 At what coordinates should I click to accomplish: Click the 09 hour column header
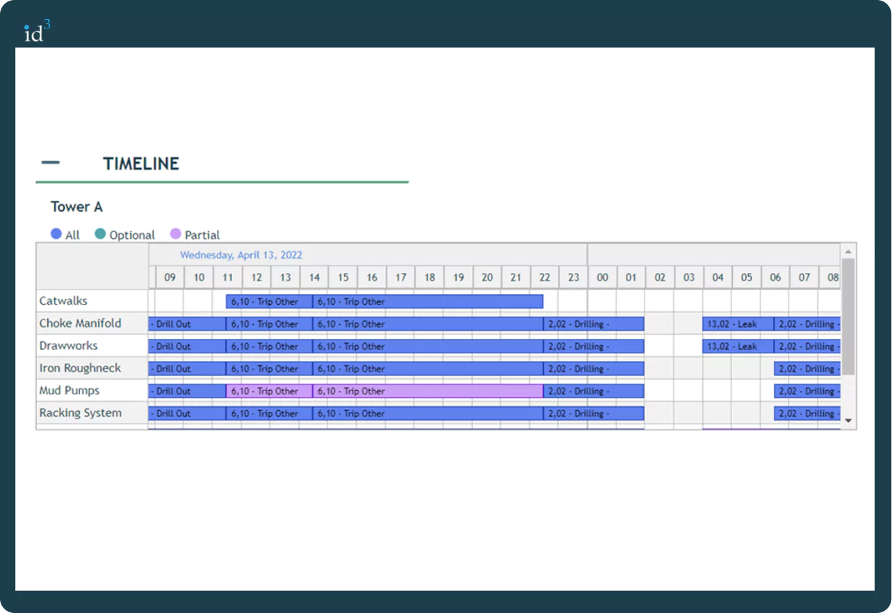170,277
